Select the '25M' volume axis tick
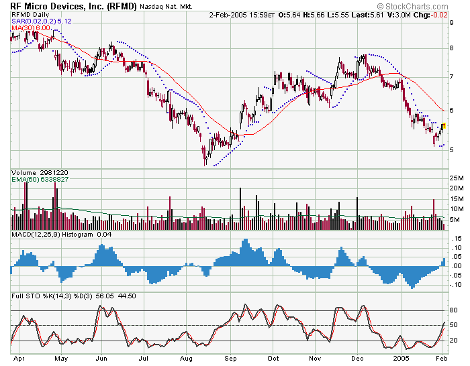This screenshot has width=470, height=366. pyautogui.click(x=457, y=178)
